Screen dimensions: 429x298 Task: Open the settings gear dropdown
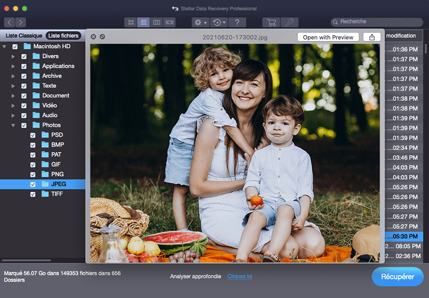tap(200, 22)
